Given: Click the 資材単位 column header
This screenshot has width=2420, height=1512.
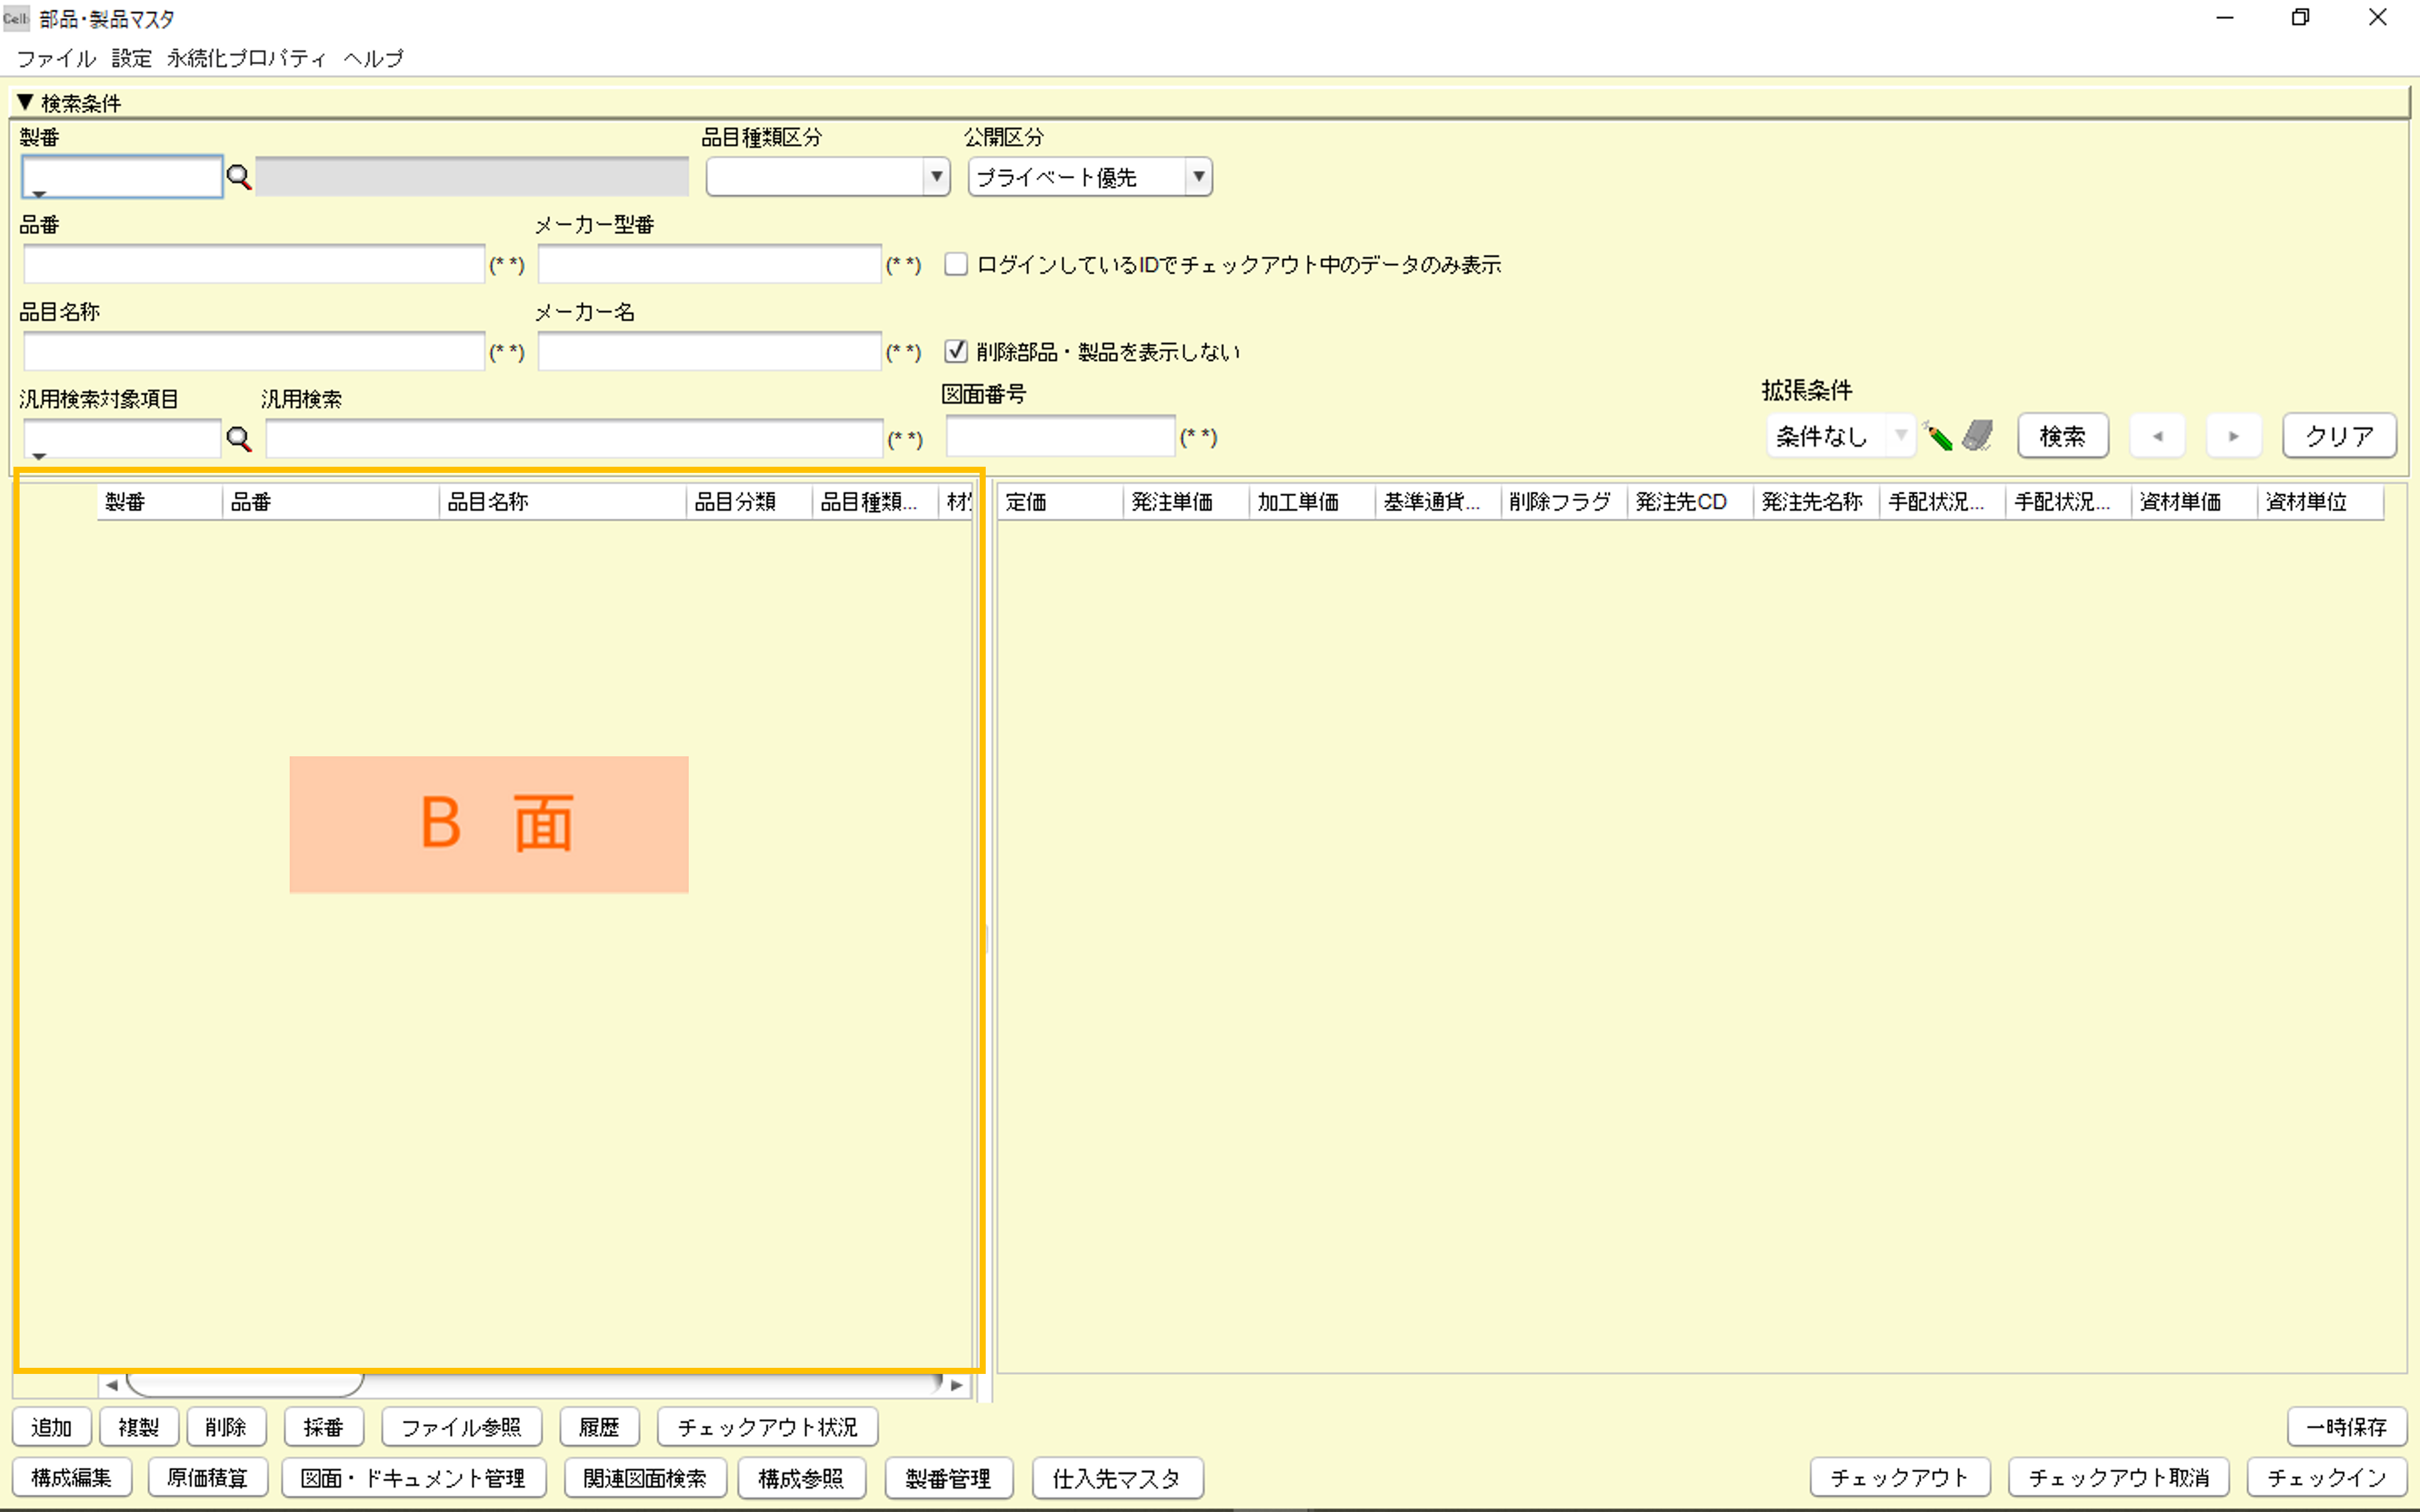Looking at the screenshot, I should [2321, 502].
